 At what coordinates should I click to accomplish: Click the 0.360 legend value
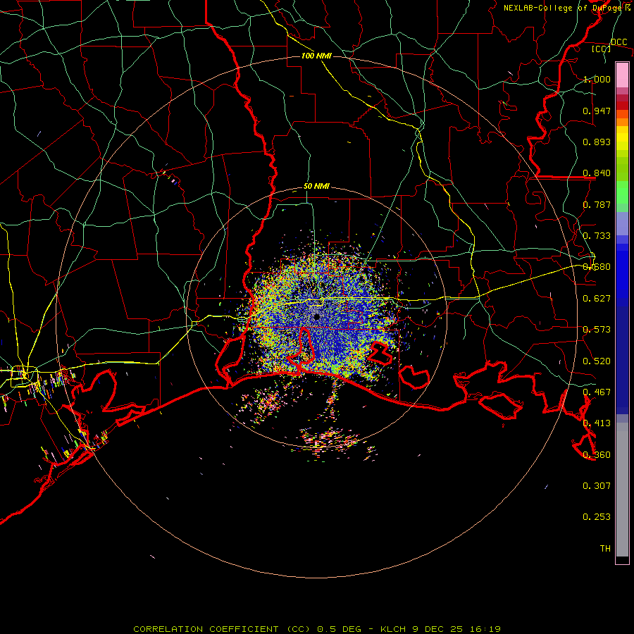[597, 455]
